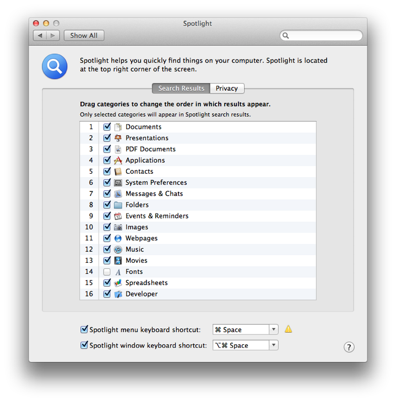Screen dimensions: 396x402
Task: Click the large blue Spotlight magnifier icon
Action: click(x=55, y=66)
